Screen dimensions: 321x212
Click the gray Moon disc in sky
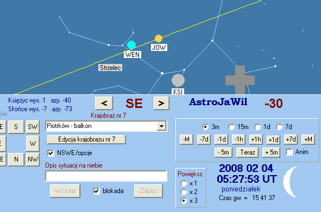coord(178,80)
